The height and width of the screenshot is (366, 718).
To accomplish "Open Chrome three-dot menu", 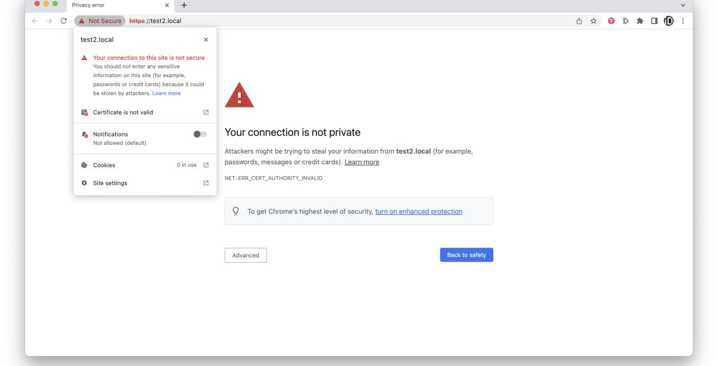I will click(x=683, y=21).
